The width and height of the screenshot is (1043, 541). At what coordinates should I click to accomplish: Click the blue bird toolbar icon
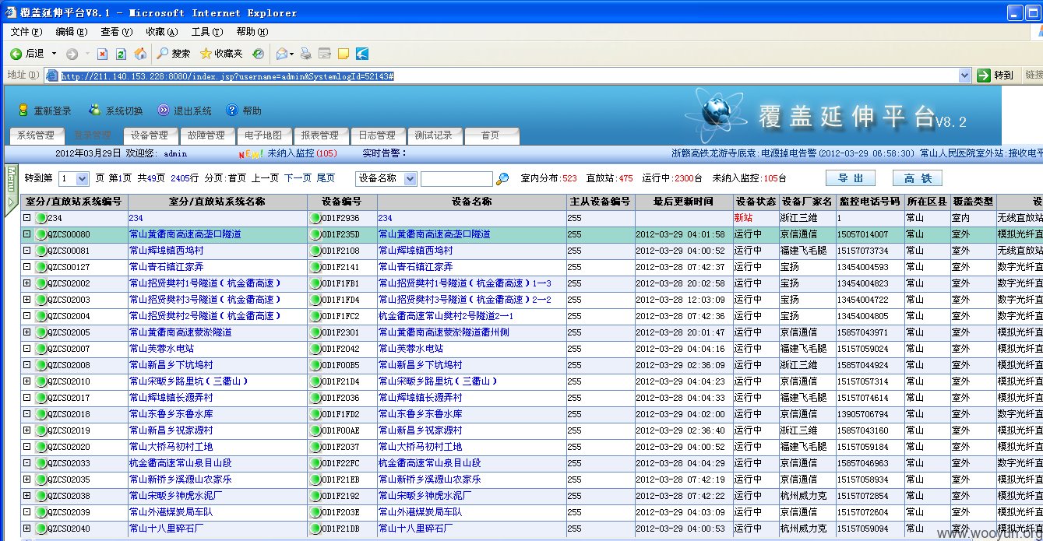362,54
